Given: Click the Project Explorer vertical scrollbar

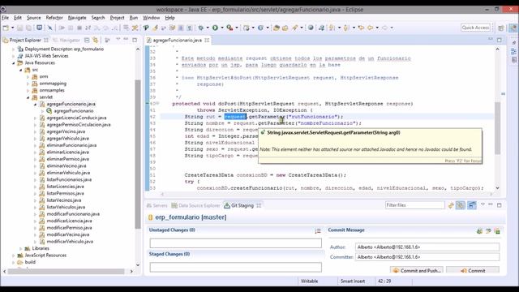Looking at the screenshot, I should click(x=138, y=154).
